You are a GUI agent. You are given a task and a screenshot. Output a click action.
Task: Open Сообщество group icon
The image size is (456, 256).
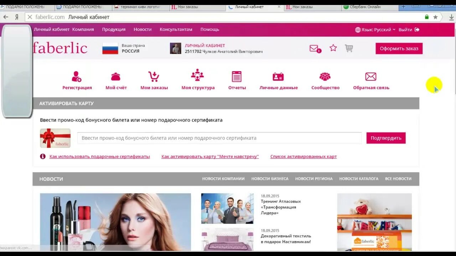(x=325, y=76)
